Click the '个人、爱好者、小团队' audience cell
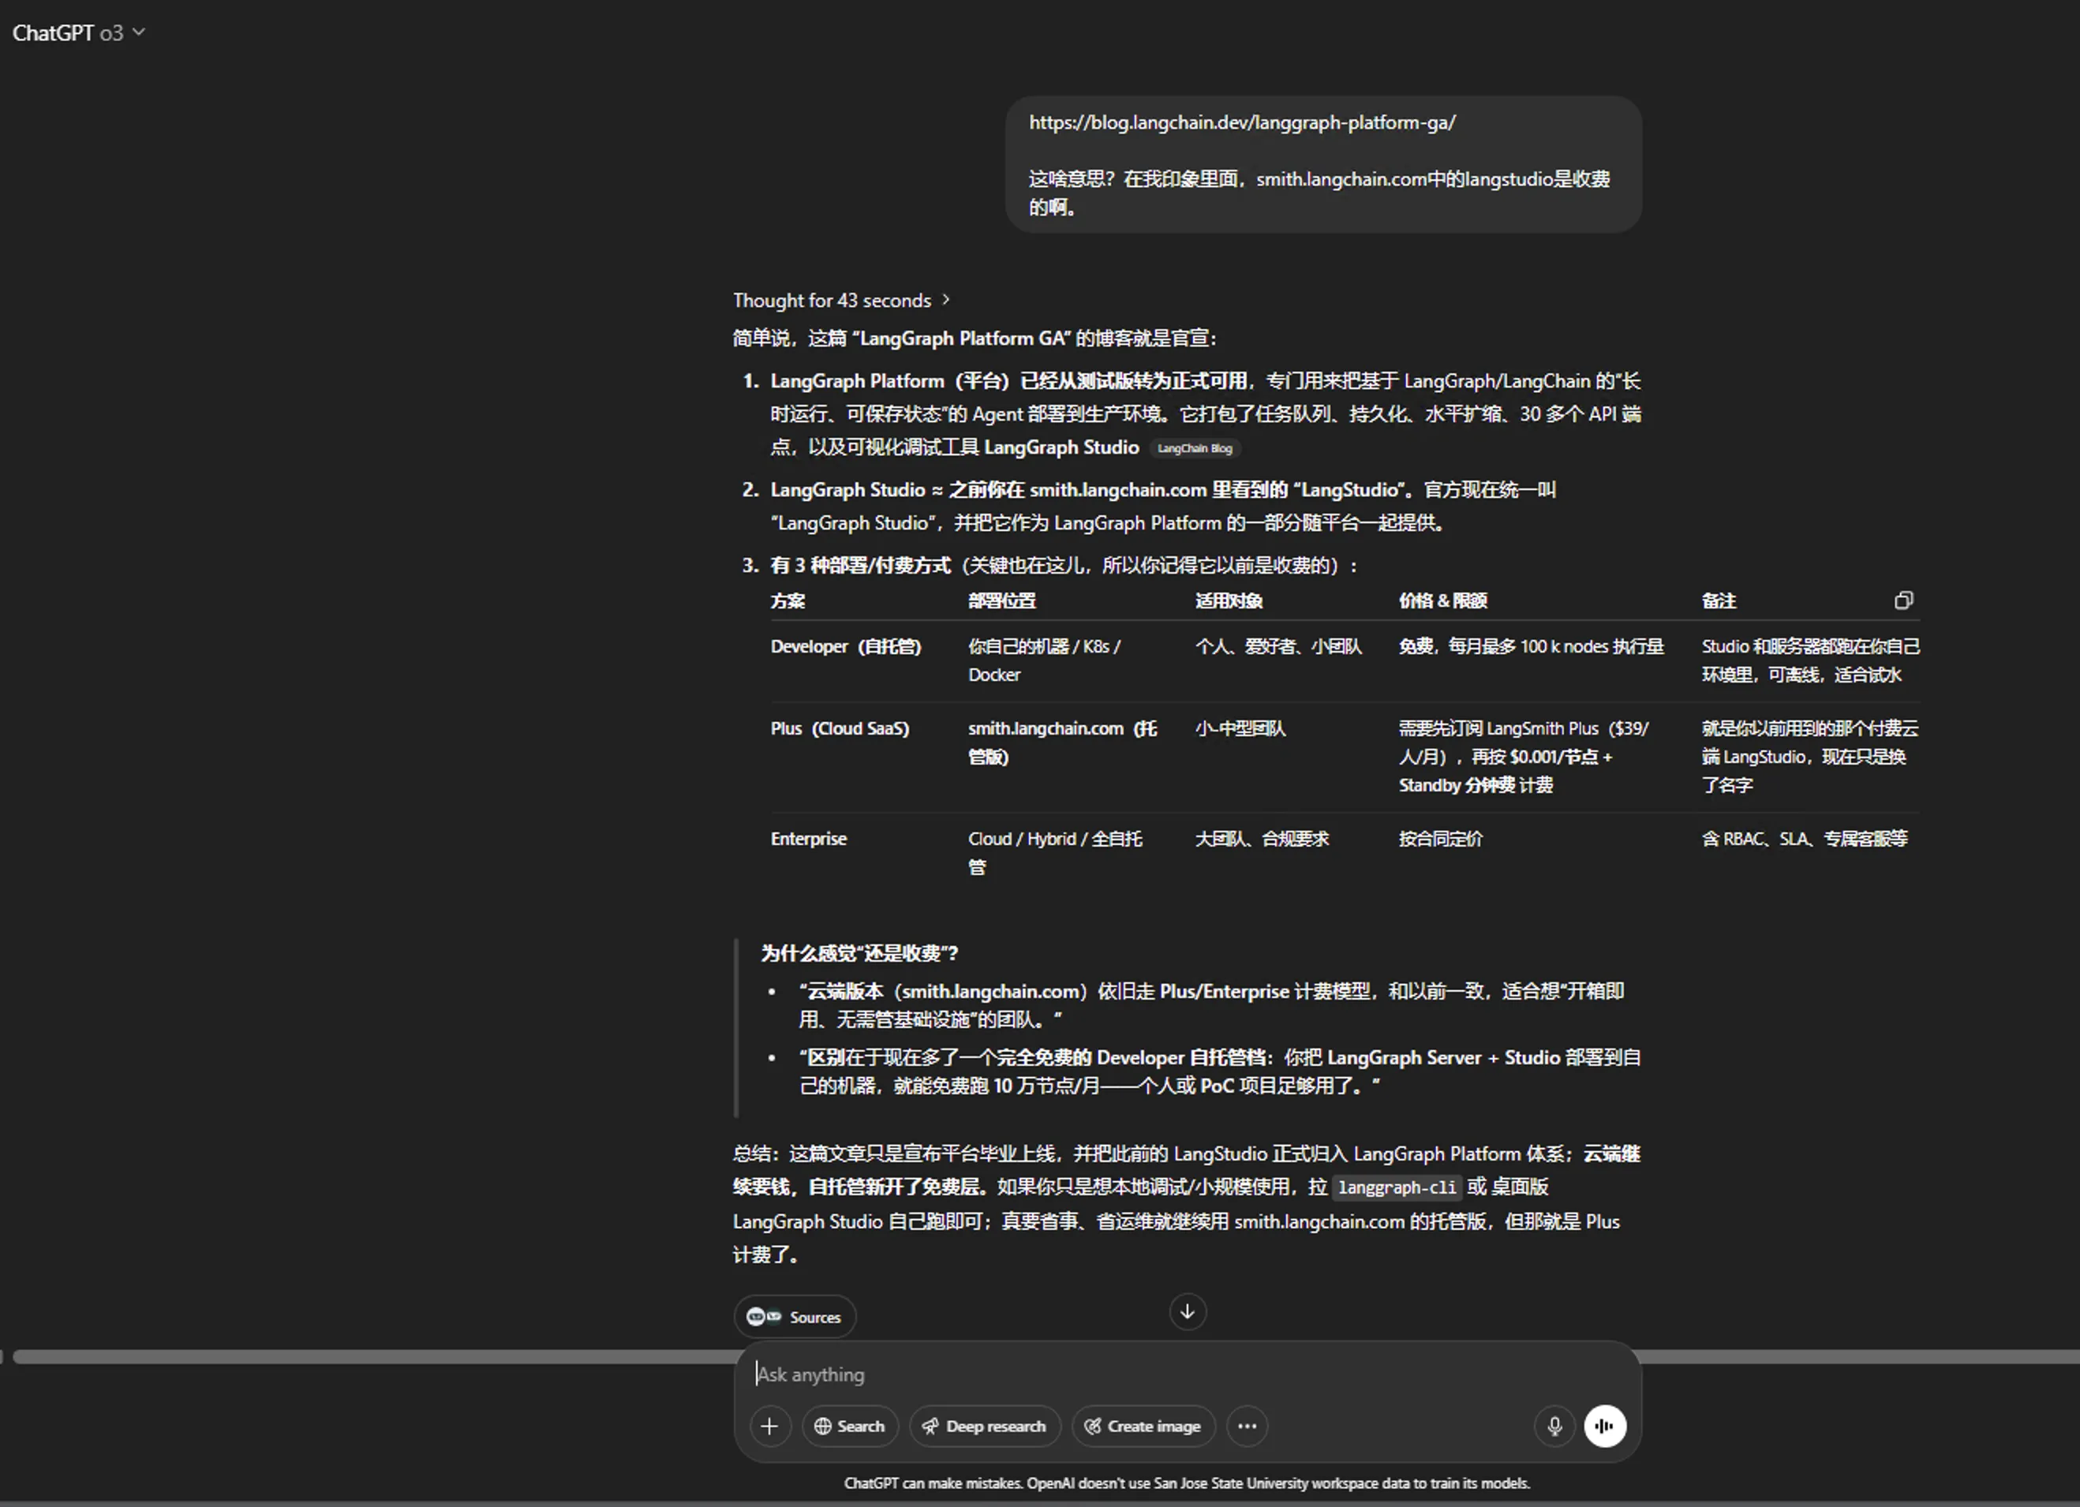Viewport: 2080px width, 1507px height. pyautogui.click(x=1278, y=647)
